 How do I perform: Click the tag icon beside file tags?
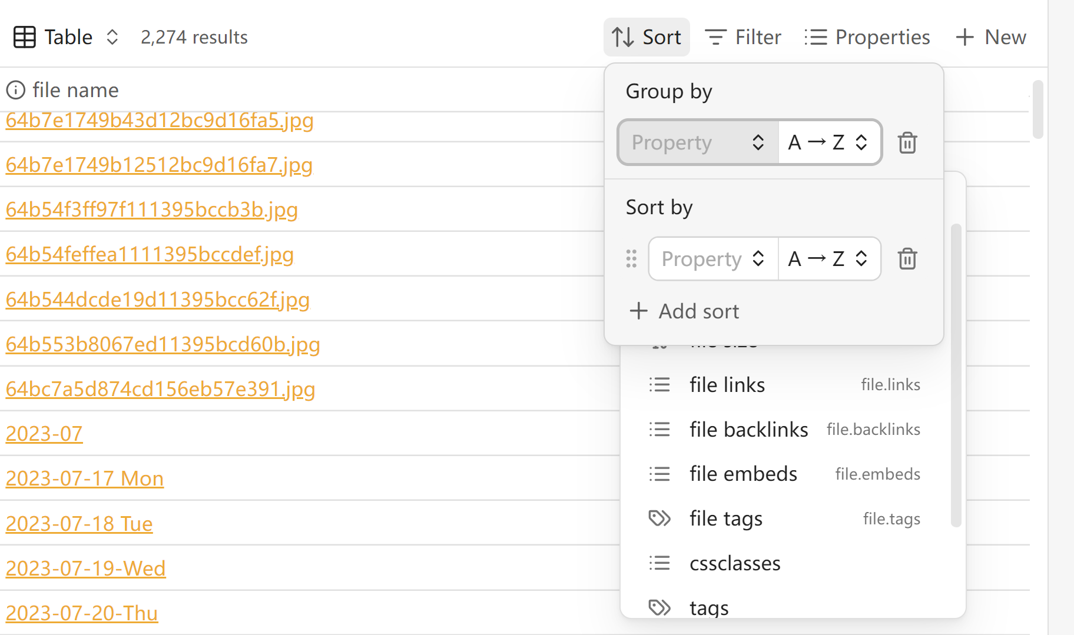point(659,518)
